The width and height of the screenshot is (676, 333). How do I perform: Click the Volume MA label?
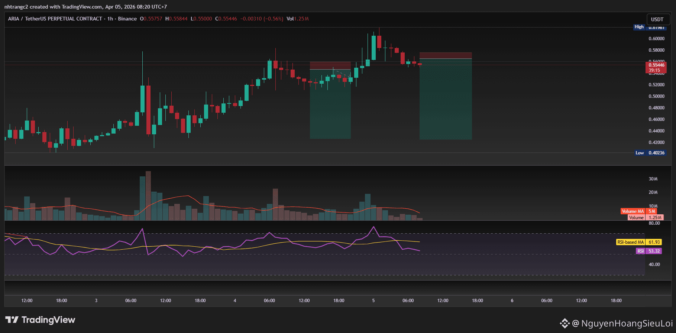click(x=633, y=211)
